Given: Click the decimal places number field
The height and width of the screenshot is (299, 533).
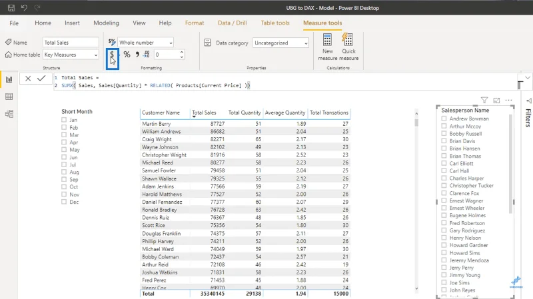Looking at the screenshot, I should pos(166,55).
